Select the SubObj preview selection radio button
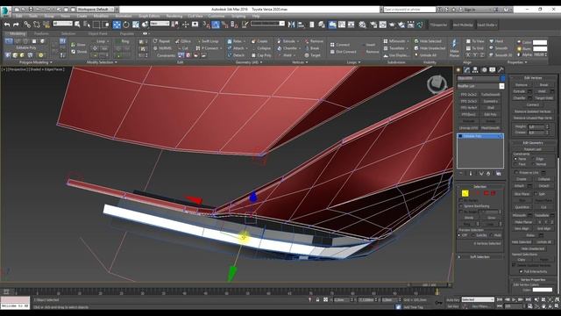Image resolution: width=561 pixels, height=316 pixels. click(473, 235)
